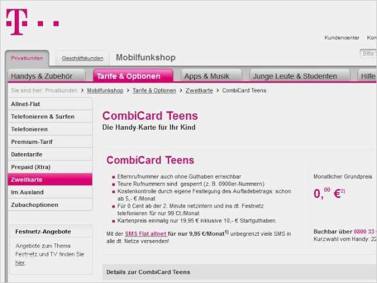Open the Kundencenter link
Image resolution: width=377 pixels, height=283 pixels.
[342, 38]
